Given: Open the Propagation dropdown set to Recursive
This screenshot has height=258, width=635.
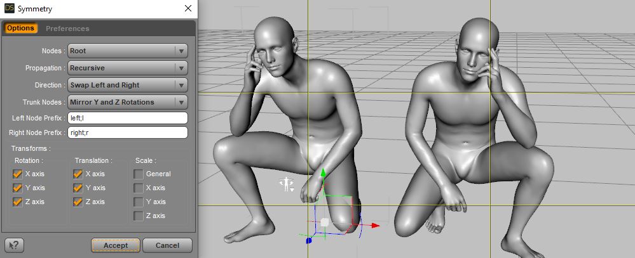Looking at the screenshot, I should [128, 68].
